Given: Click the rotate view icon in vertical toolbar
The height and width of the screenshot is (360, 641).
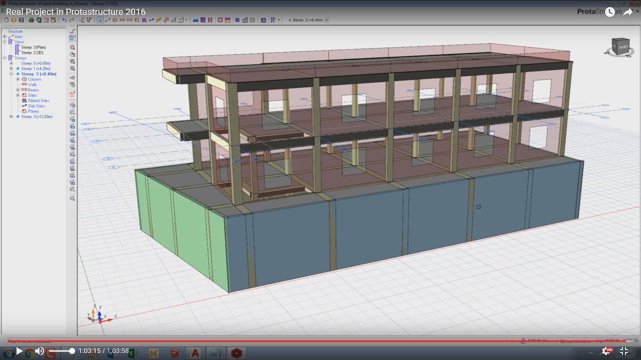Looking at the screenshot, I should [x=73, y=54].
